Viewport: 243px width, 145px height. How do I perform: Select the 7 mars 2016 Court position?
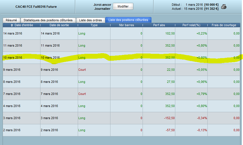tap(82, 94)
